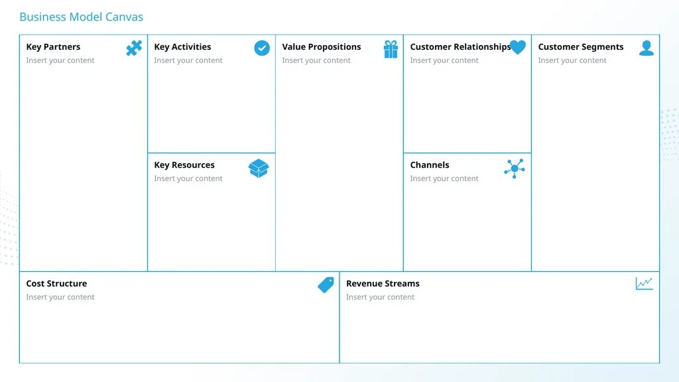
Task: Click the Business Model Canvas title
Action: tap(82, 17)
